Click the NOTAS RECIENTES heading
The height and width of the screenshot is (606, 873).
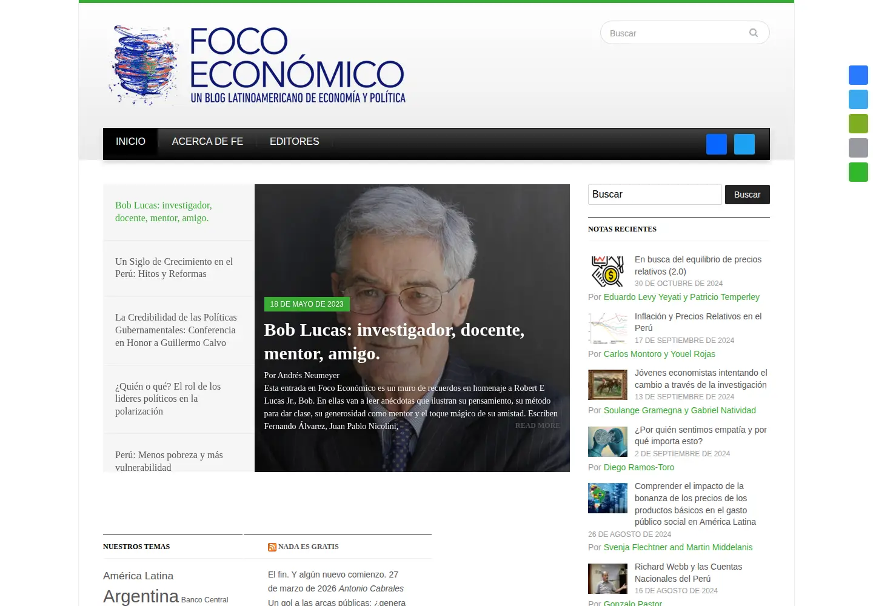point(622,229)
